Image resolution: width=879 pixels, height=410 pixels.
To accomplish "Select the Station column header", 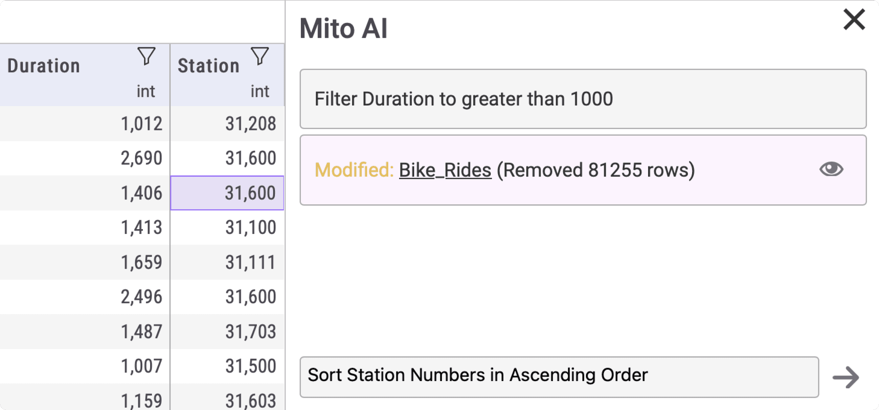I will [x=209, y=66].
